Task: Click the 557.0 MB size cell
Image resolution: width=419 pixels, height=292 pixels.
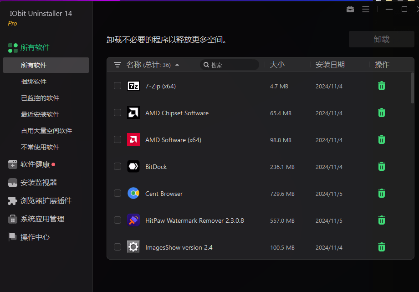Action: click(282, 221)
